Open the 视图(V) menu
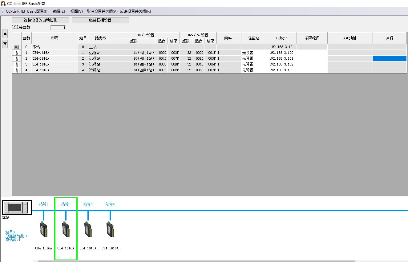The width and height of the screenshot is (408, 262). 76,11
